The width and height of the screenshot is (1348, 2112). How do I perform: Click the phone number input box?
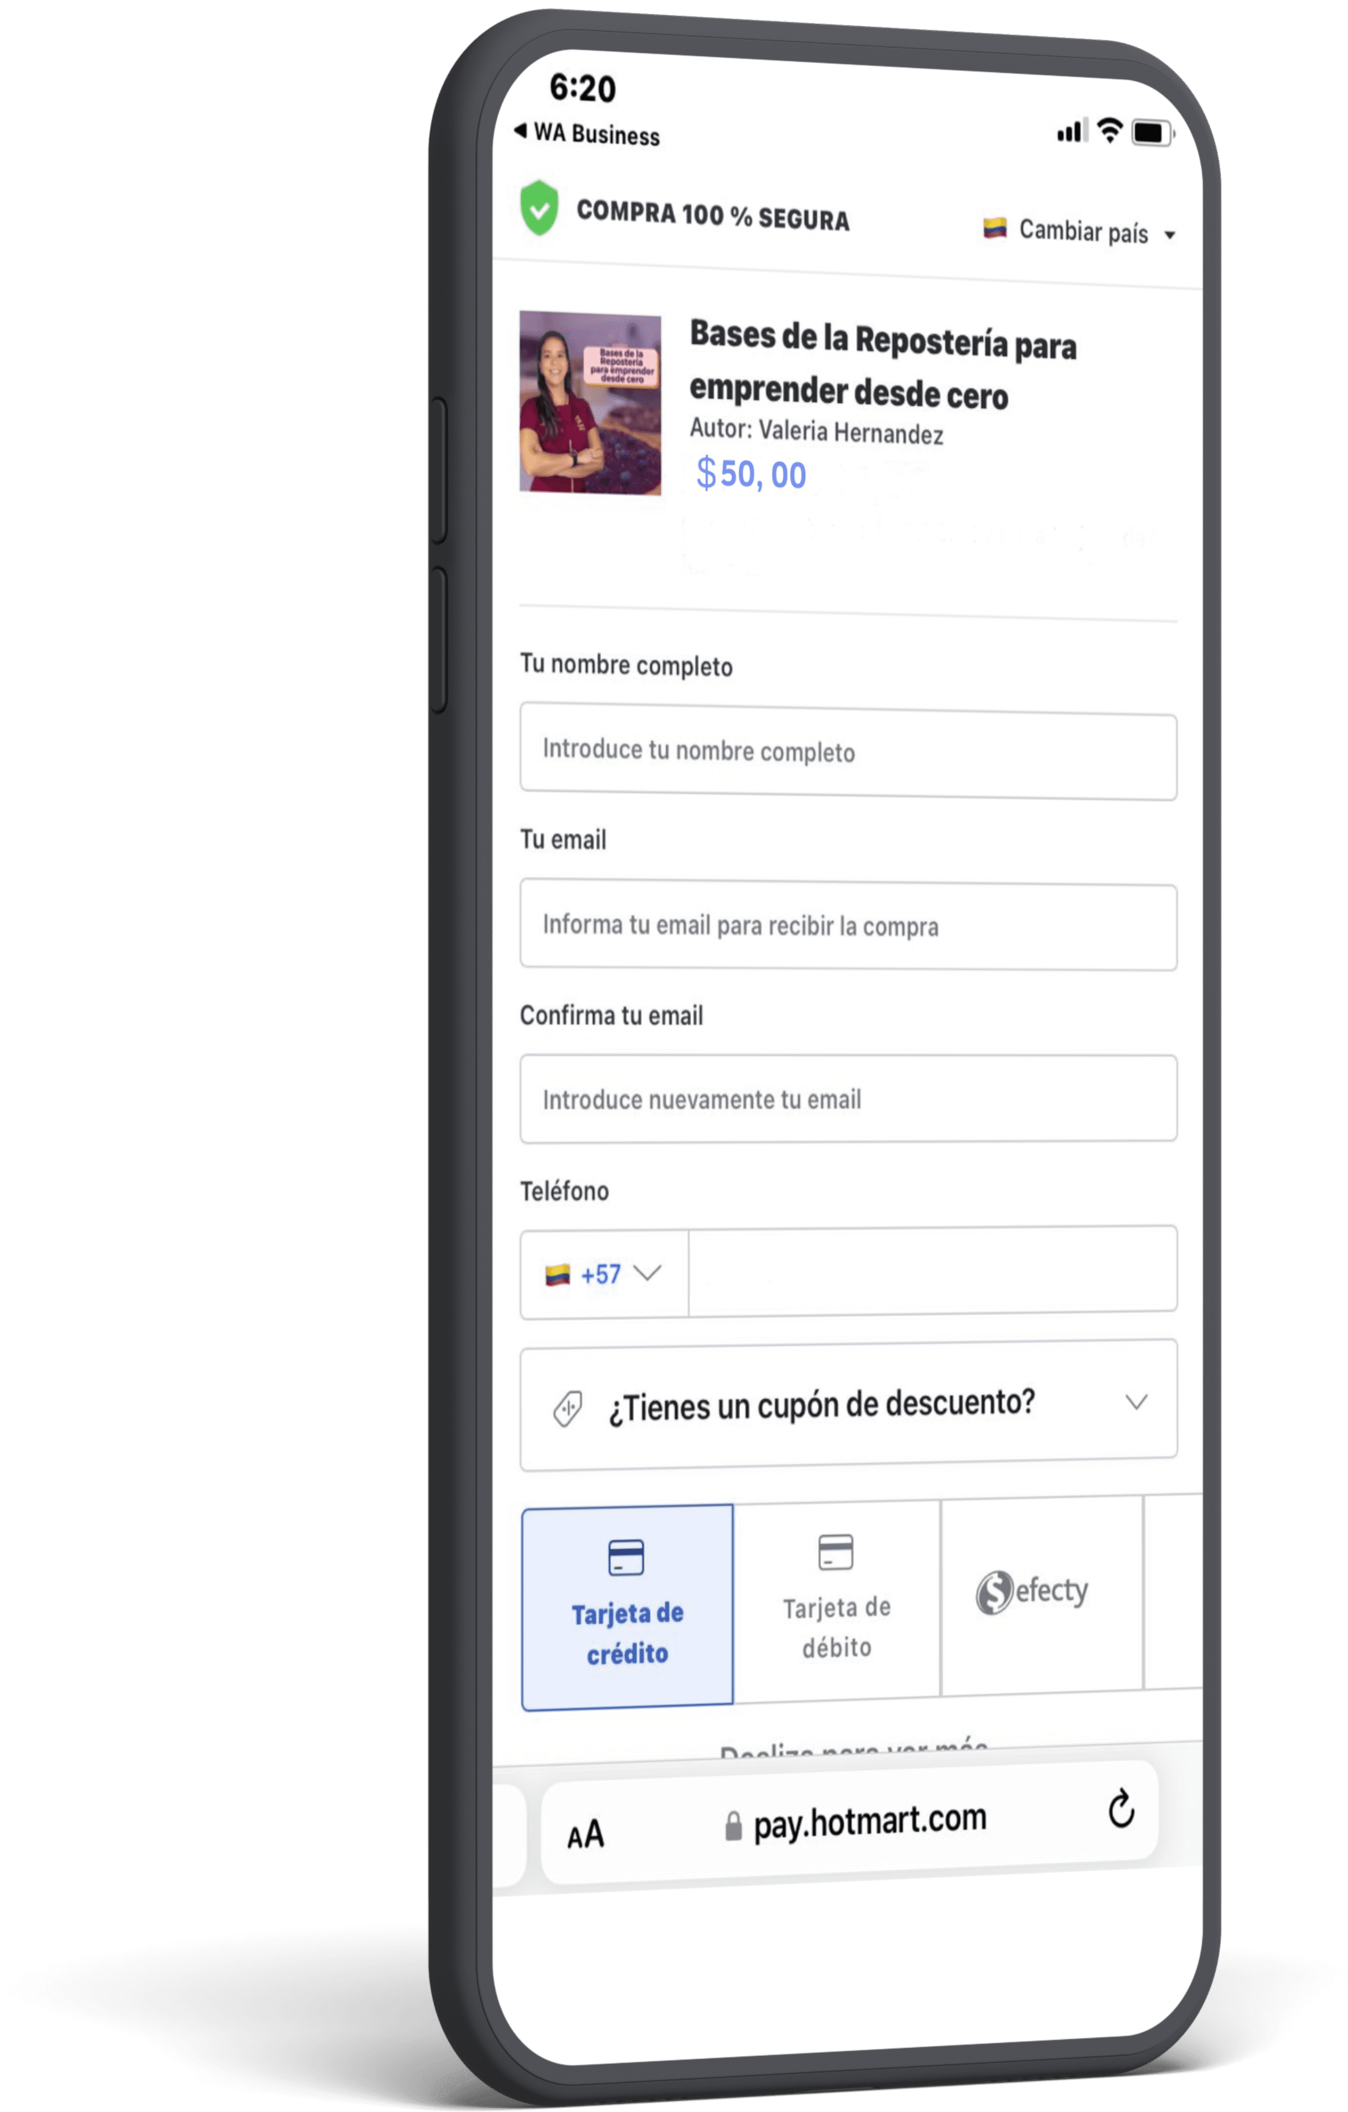click(x=933, y=1272)
